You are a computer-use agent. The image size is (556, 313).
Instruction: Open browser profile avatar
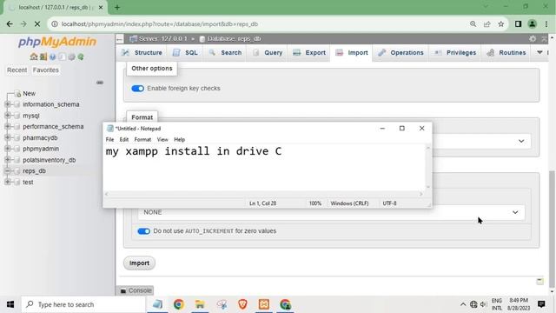[x=533, y=24]
